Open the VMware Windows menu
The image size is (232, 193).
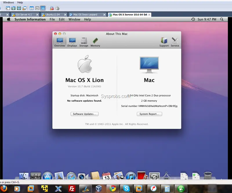click(8, 2)
